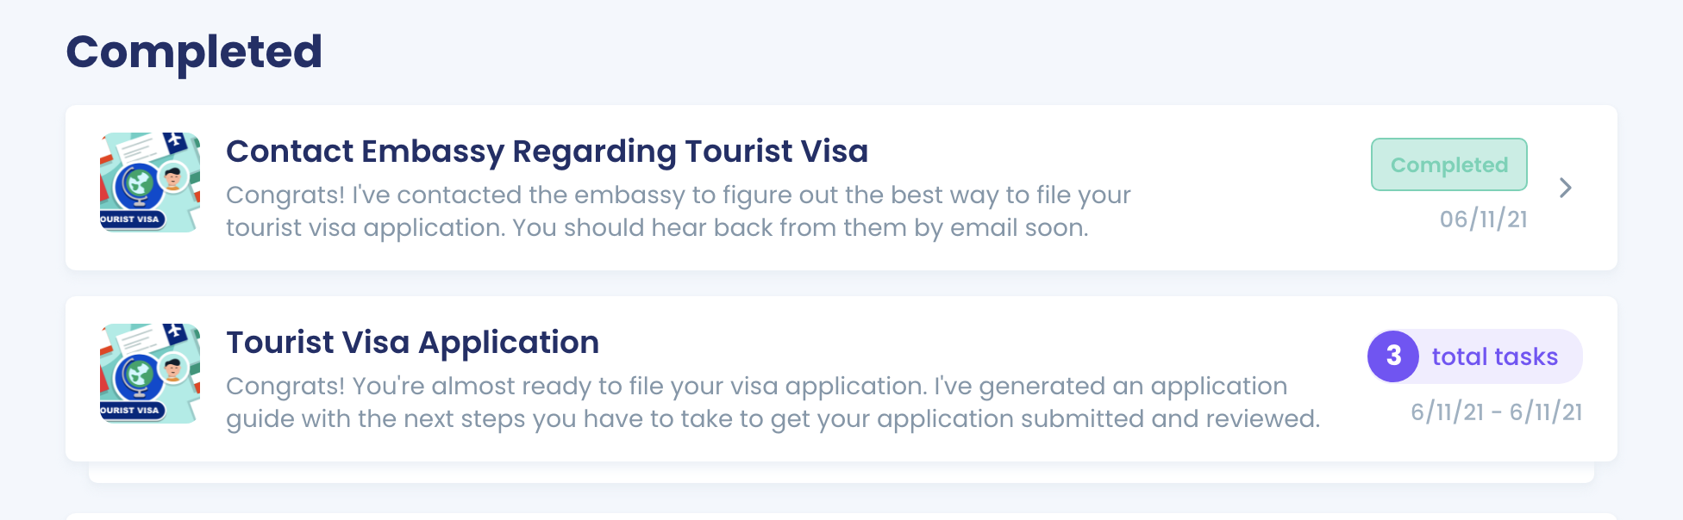Screen dimensions: 1683x520
Task: Click the Completed section heading
Action: 194,52
